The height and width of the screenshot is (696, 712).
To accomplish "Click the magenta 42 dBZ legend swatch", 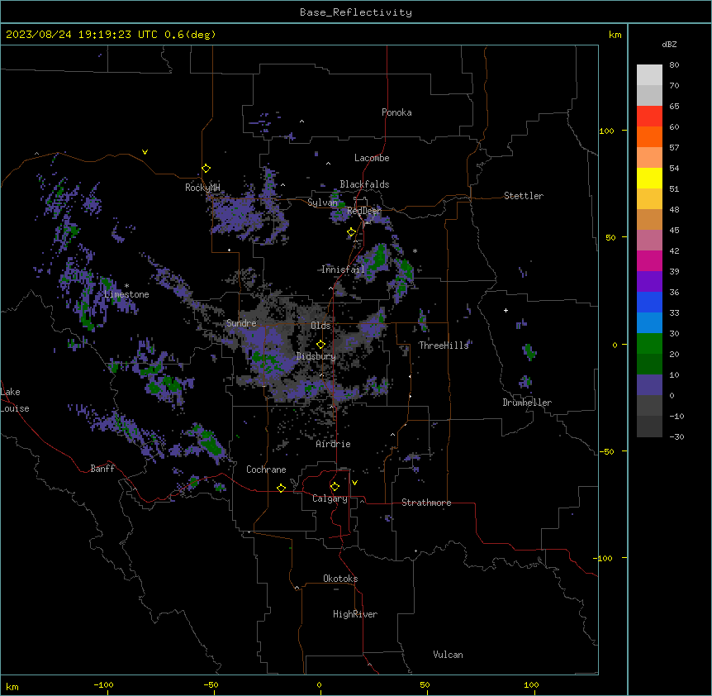I will [x=649, y=260].
